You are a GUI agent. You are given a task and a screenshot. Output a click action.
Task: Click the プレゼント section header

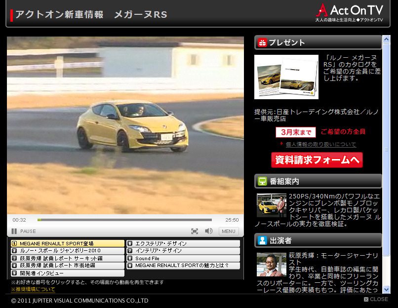tap(318, 42)
